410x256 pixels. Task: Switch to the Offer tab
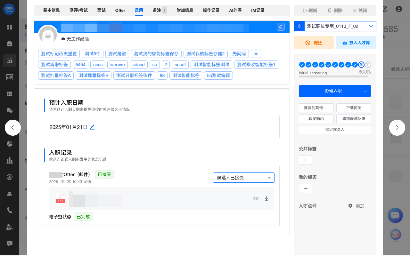(x=120, y=10)
